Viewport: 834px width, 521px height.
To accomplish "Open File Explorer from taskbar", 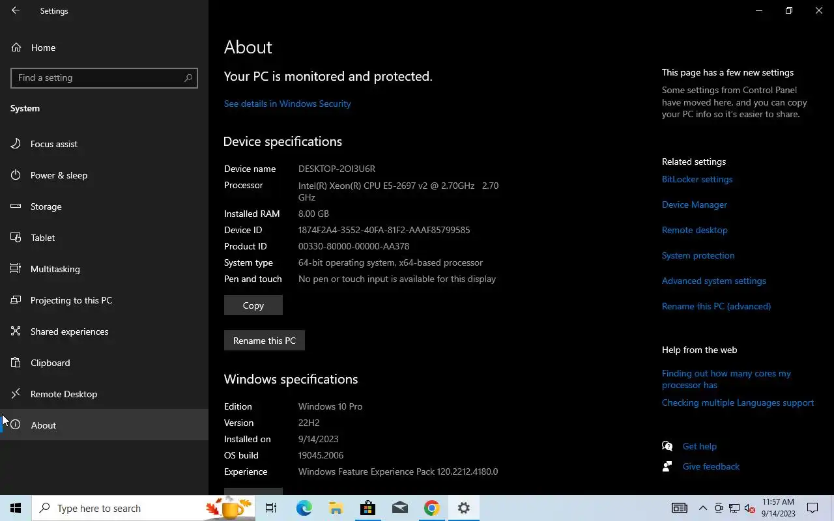I will 336,508.
